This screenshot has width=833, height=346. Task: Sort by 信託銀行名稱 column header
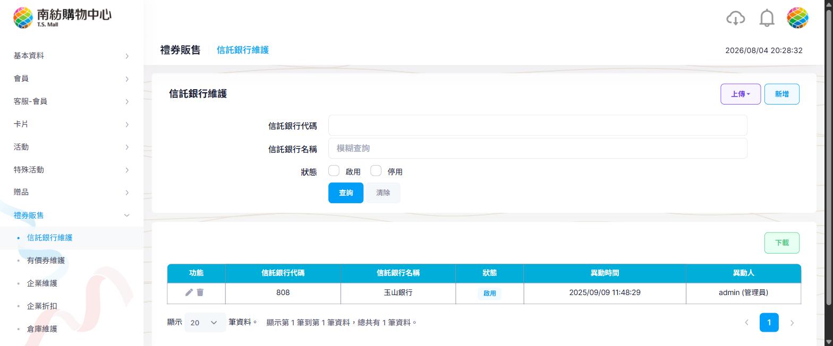(398, 273)
